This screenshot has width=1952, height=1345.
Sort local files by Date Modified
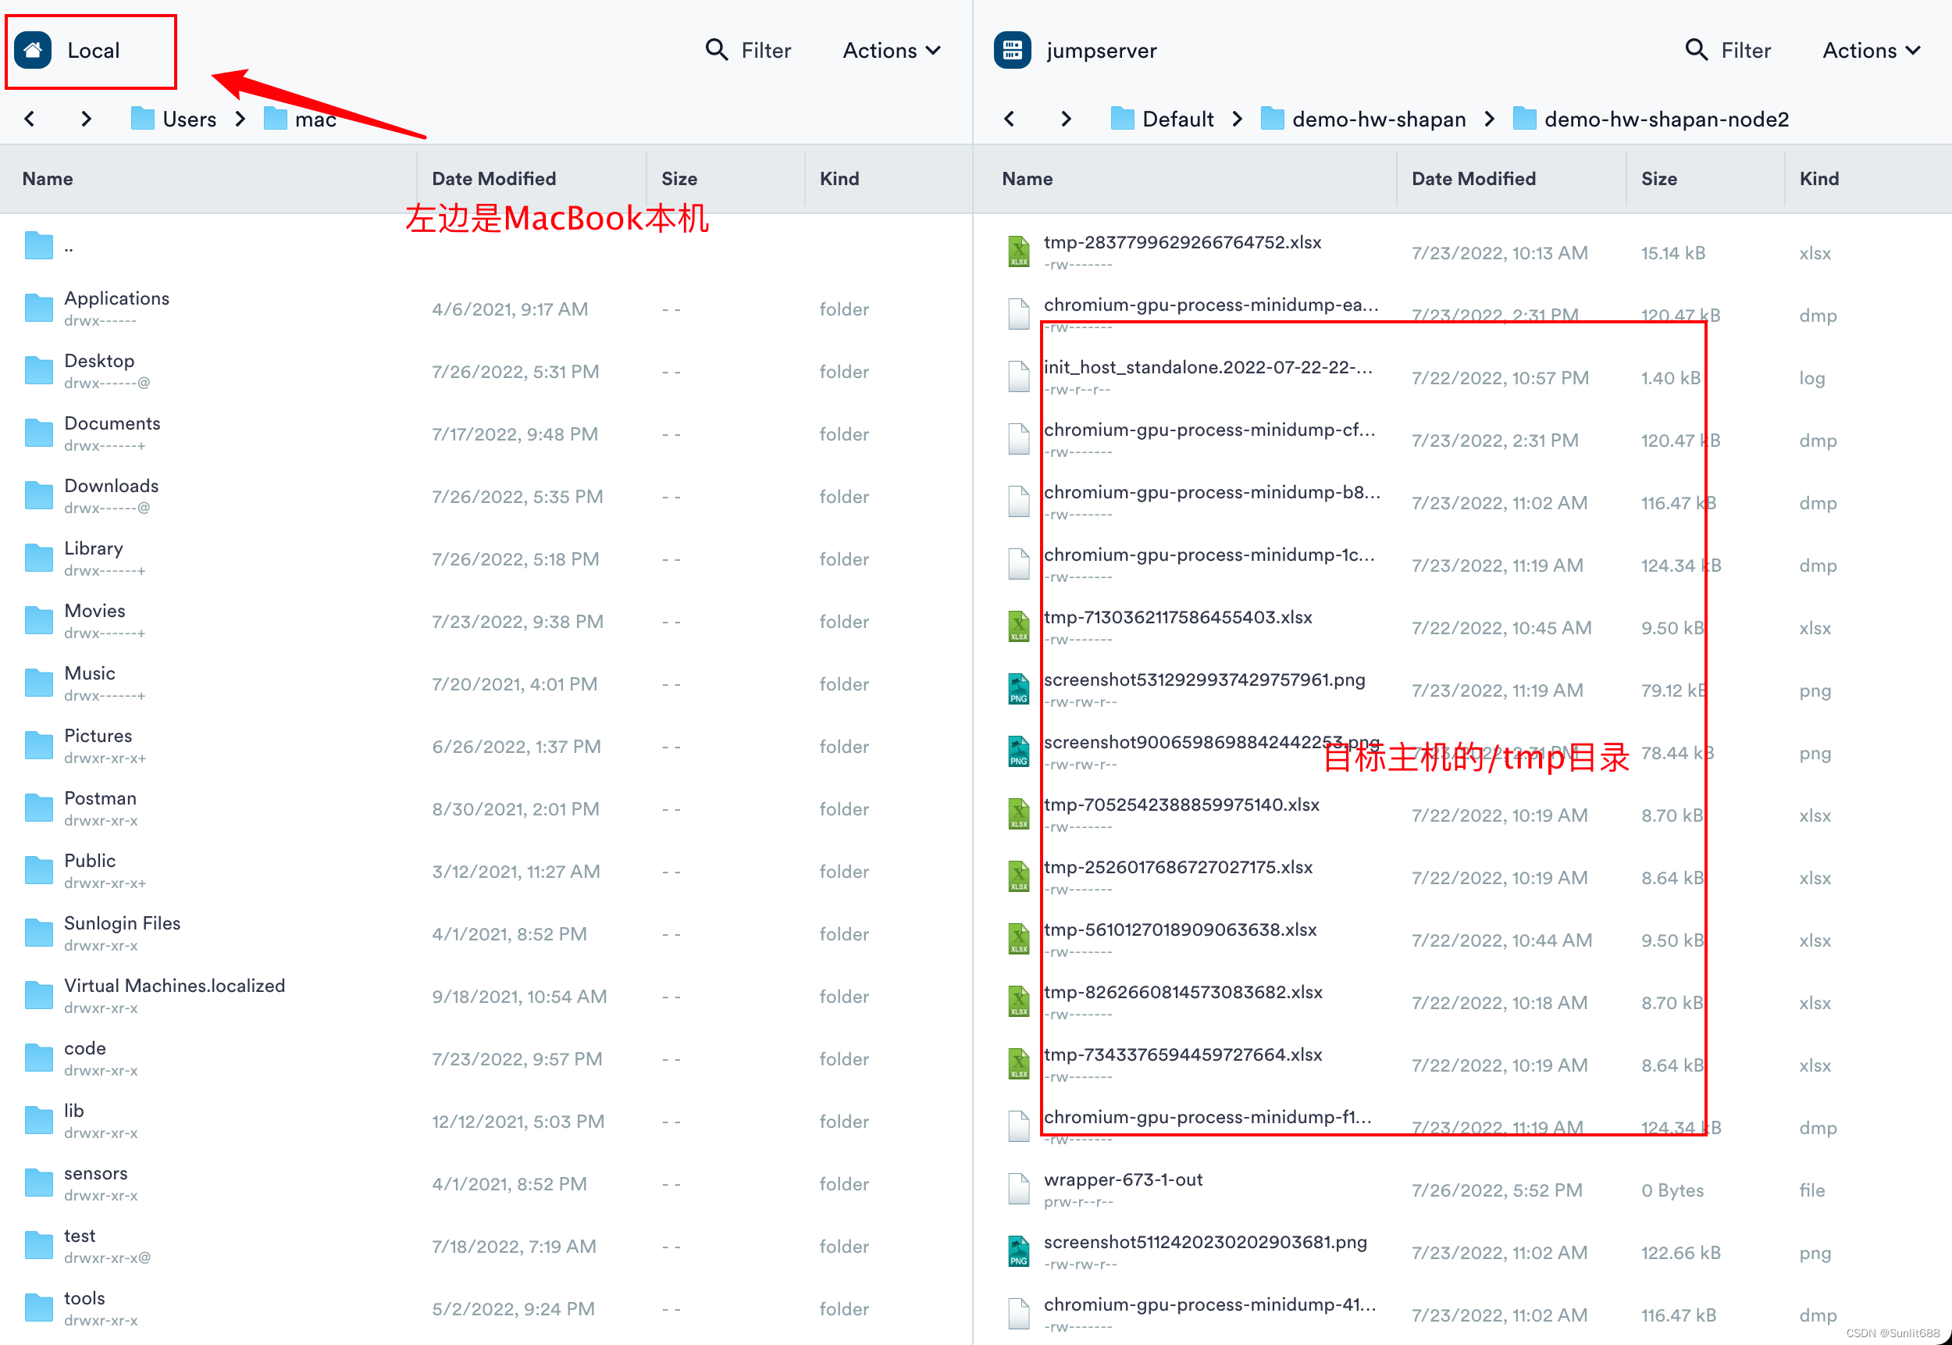[493, 179]
